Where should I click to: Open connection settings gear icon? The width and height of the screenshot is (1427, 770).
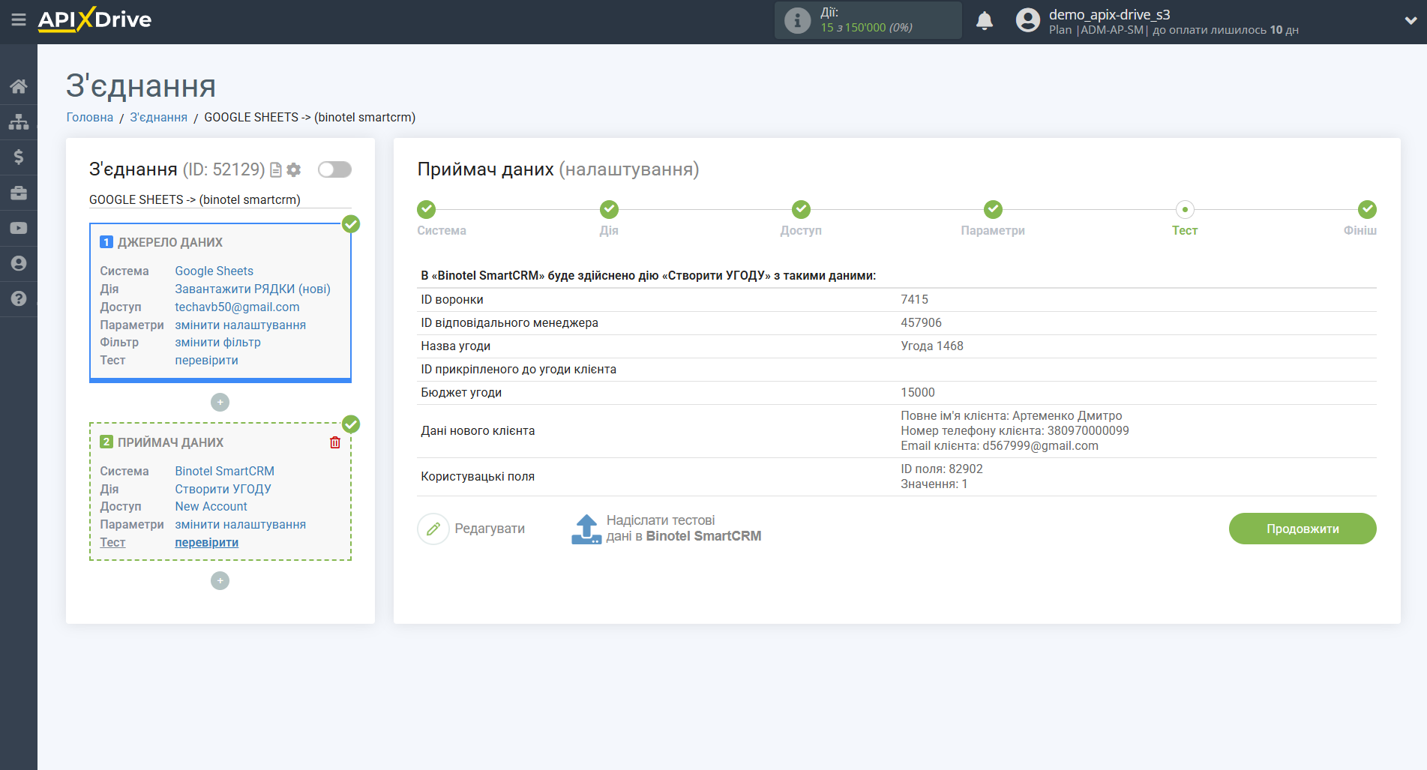point(294,170)
